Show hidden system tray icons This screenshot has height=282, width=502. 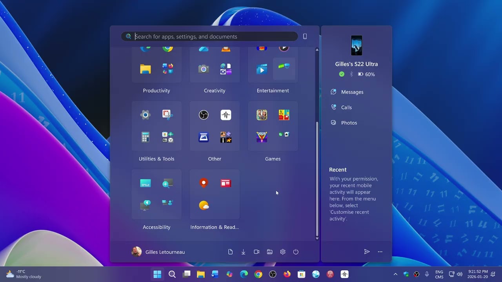(x=395, y=274)
